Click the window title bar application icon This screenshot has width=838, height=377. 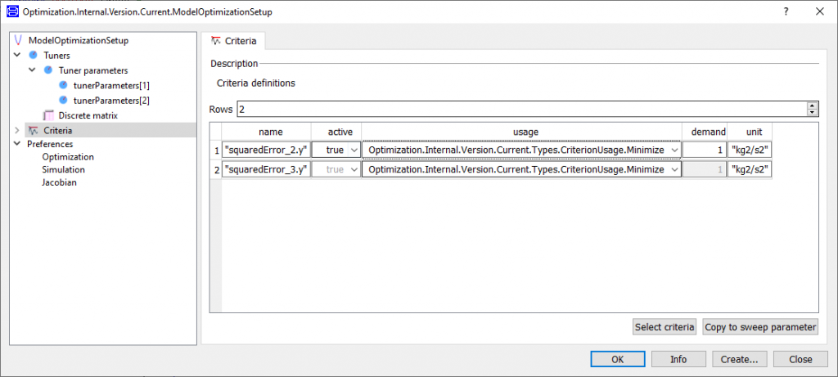pos(13,11)
